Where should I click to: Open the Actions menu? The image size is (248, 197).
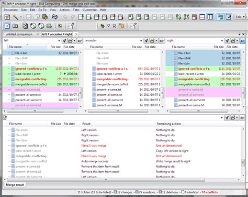[64, 10]
